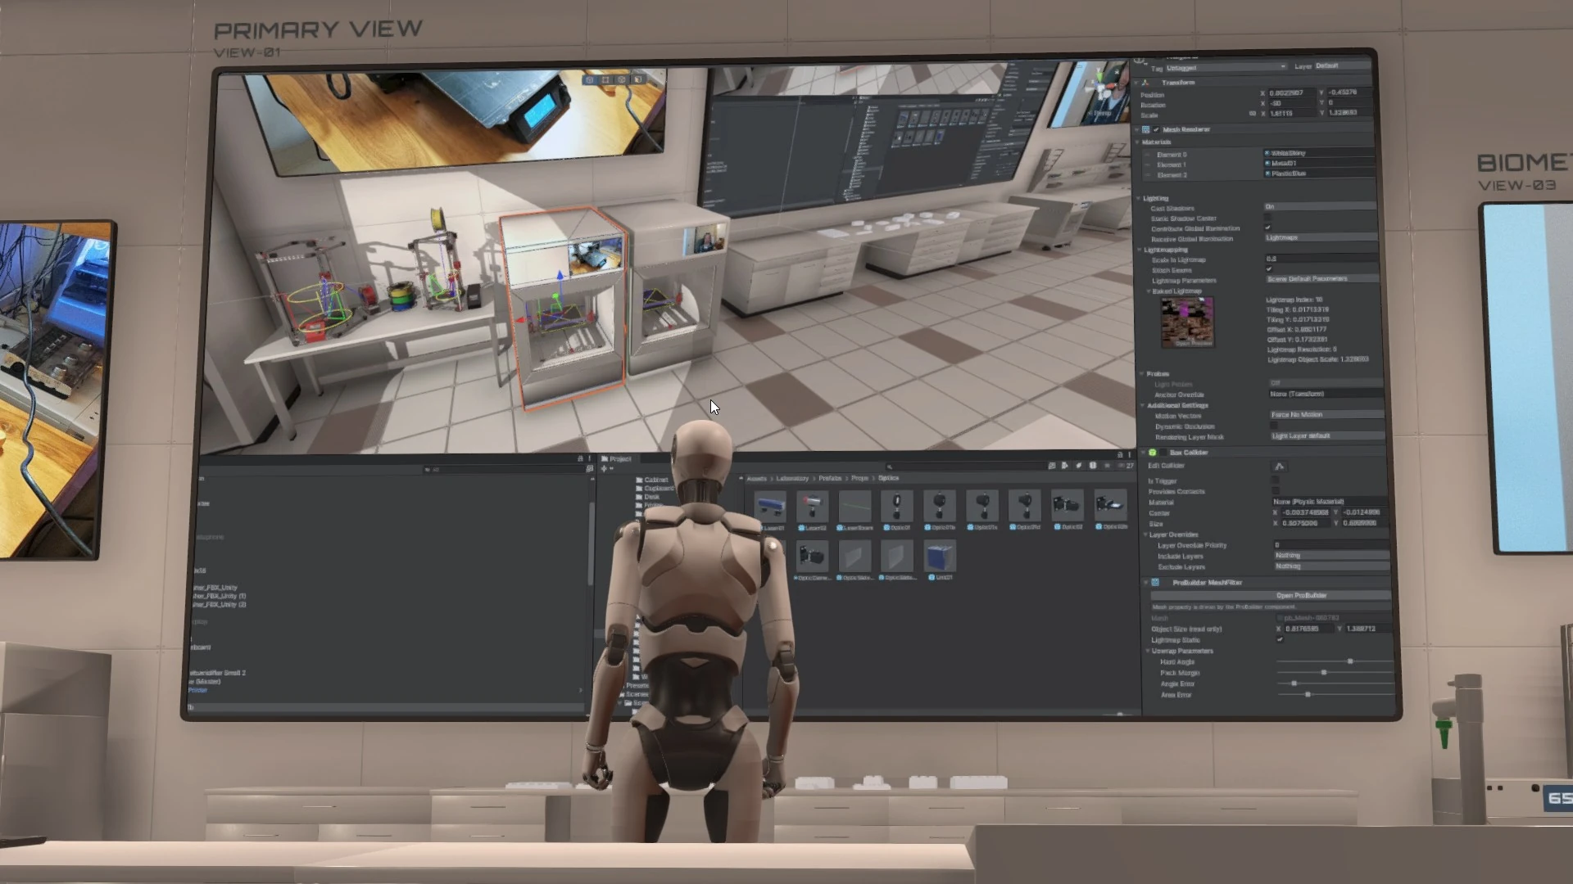Enable the Is Trigger checkbox
Viewport: 1573px width, 884px height.
tap(1275, 480)
